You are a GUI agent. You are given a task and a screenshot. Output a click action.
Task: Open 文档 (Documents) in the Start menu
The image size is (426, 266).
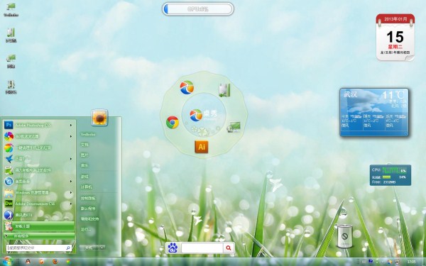pyautogui.click(x=84, y=145)
